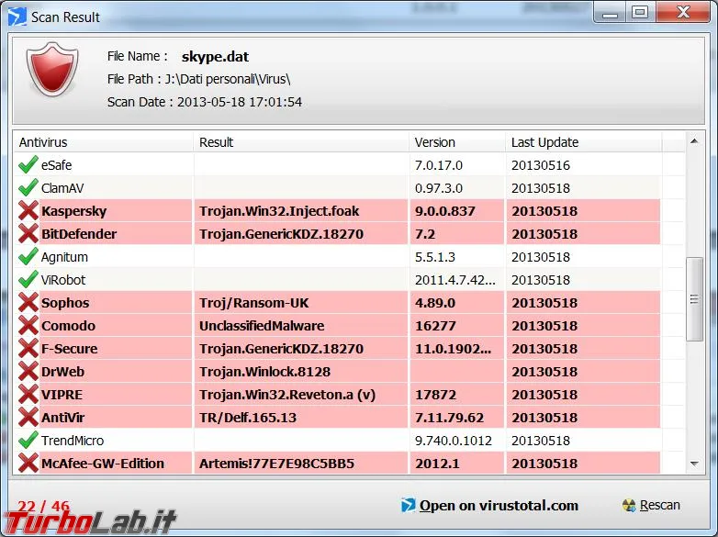Select the TrendMicro row name

click(x=73, y=441)
